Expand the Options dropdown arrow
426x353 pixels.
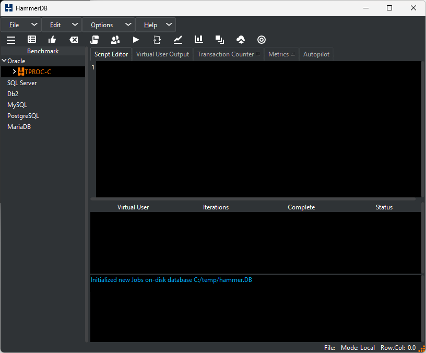coord(128,25)
